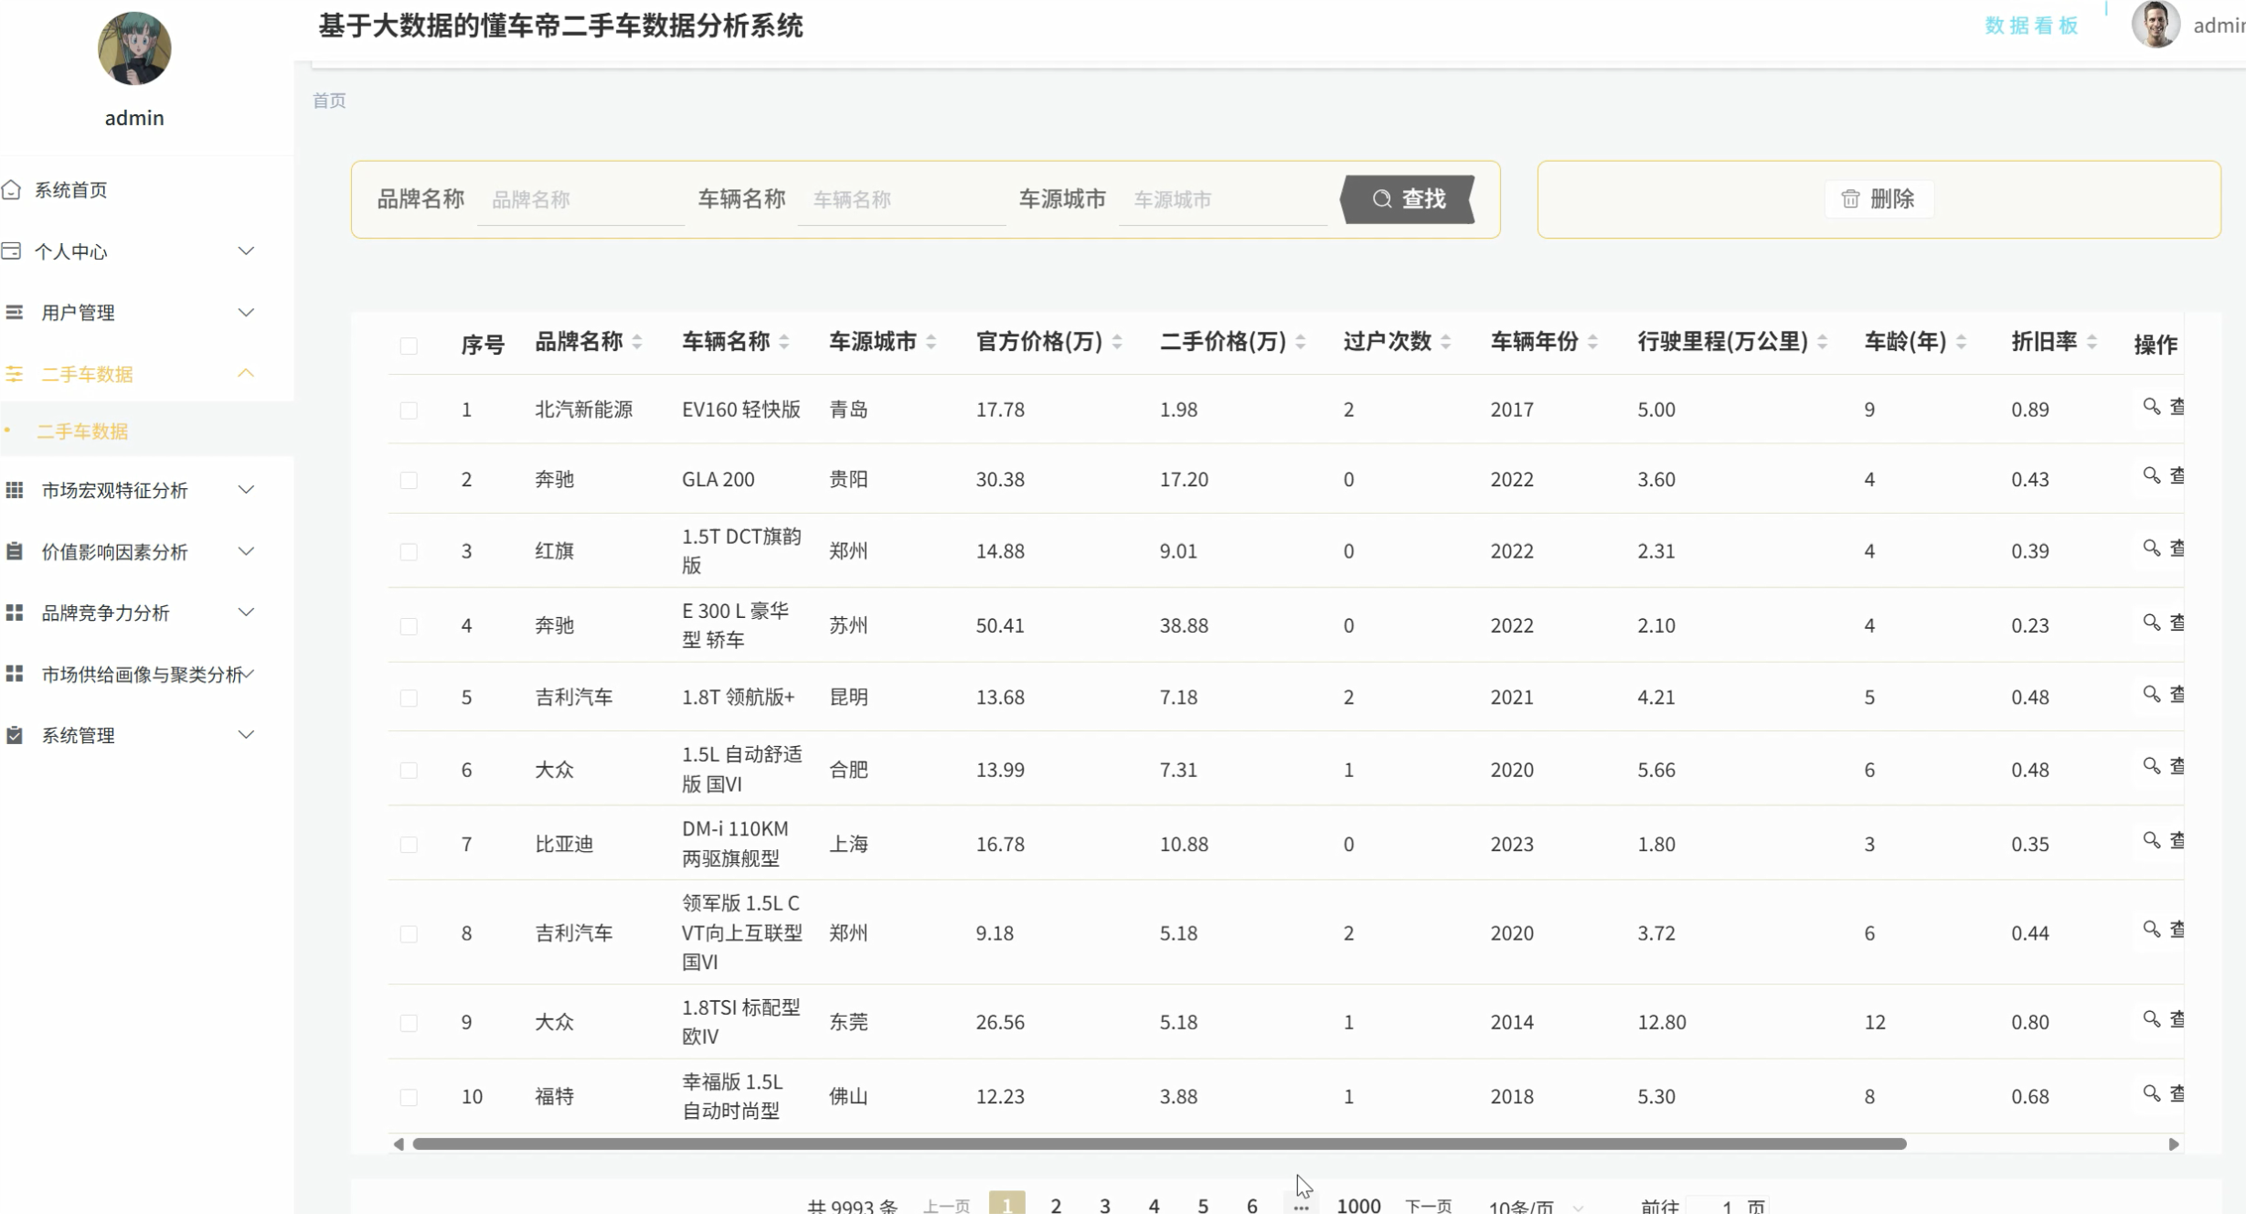Expand the 用户管理 menu chevron

click(246, 312)
